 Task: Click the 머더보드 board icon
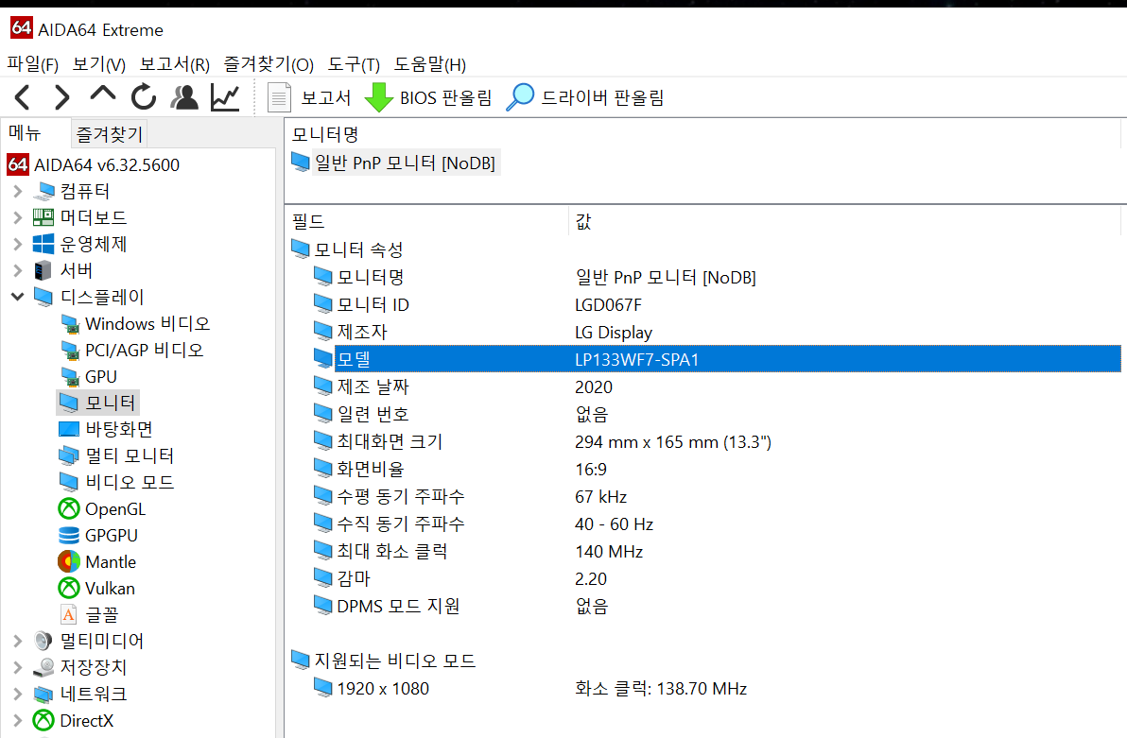pos(43,217)
